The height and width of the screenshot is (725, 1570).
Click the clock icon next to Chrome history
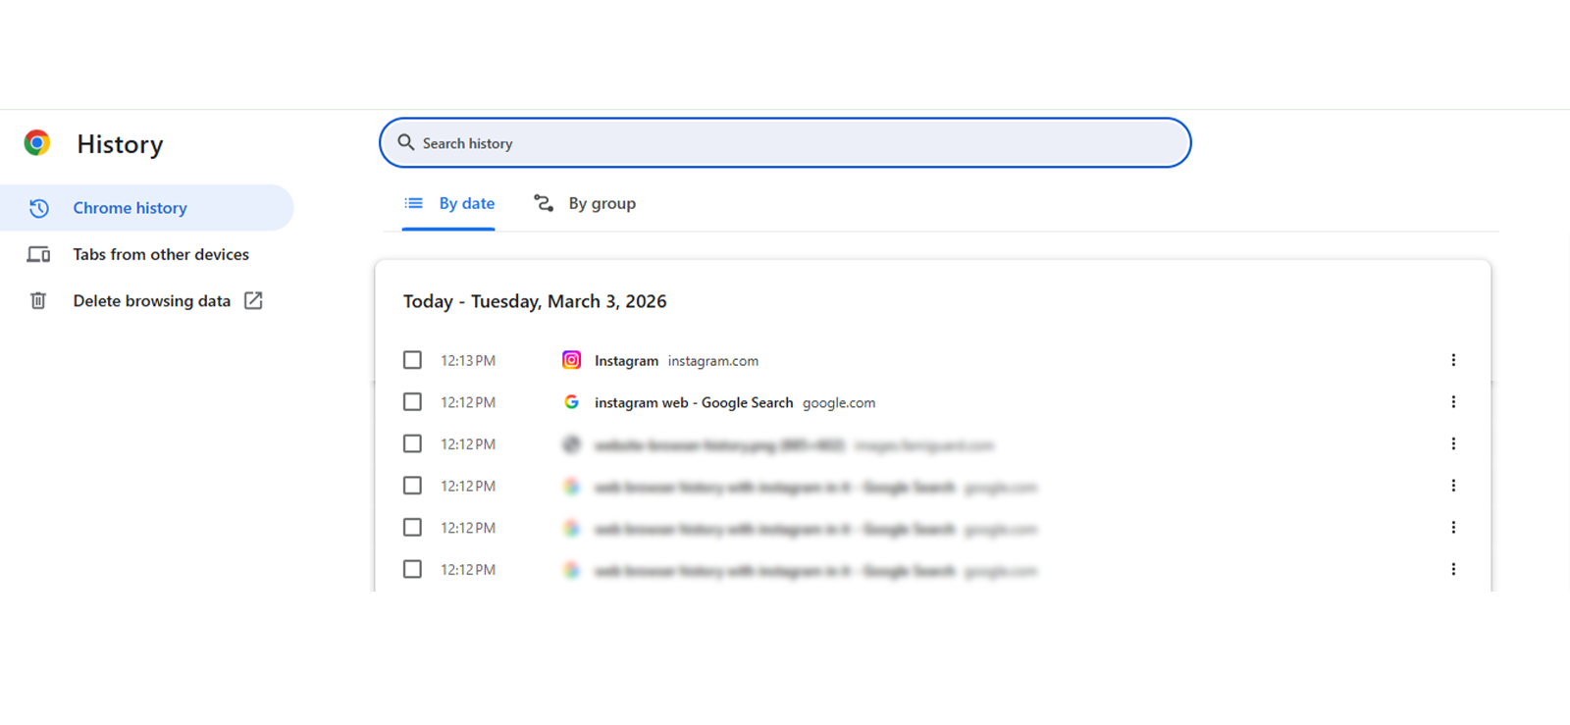click(38, 208)
